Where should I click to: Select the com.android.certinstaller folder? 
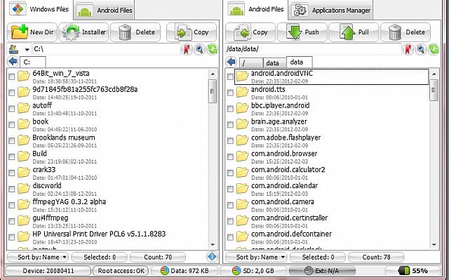328,221
